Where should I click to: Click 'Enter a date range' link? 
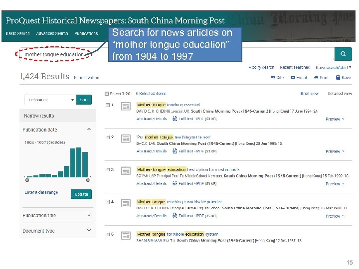pyautogui.click(x=41, y=192)
